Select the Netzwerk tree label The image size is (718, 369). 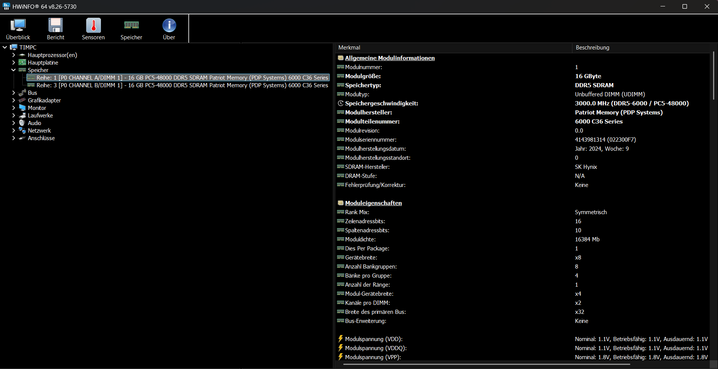pyautogui.click(x=39, y=130)
